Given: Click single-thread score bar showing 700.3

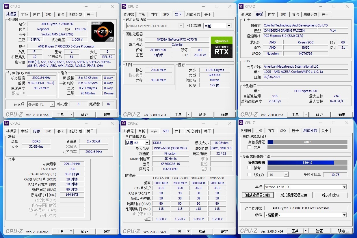Looking at the screenshot, I should click(307, 142).
